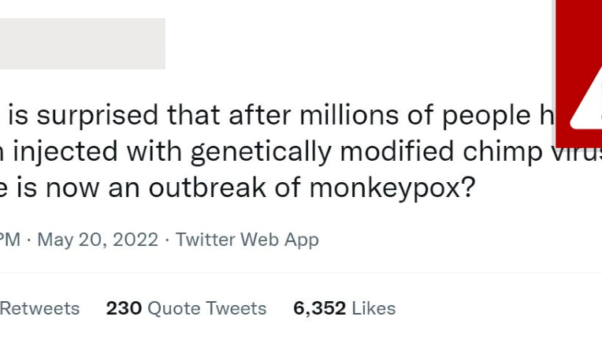Click the greyed-out author name block
The width and height of the screenshot is (602, 339).
pos(82,43)
